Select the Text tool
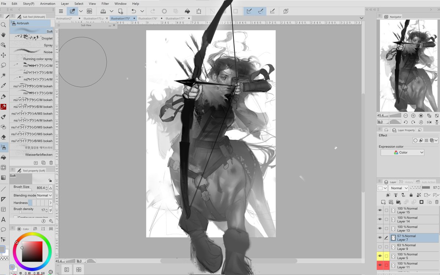 (3, 220)
